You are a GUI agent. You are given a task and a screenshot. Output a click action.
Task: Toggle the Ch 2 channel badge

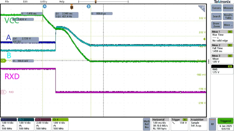coord(26,124)
